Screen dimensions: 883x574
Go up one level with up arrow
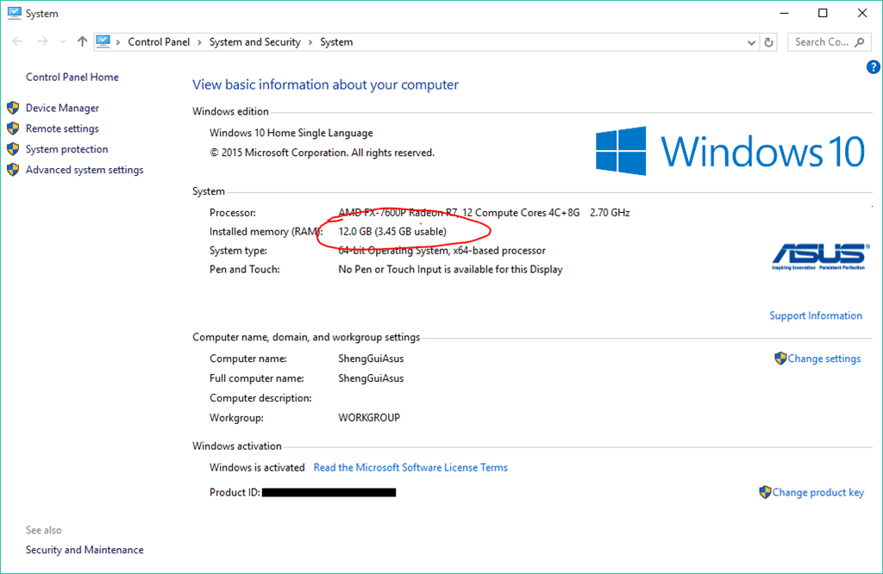pyautogui.click(x=82, y=41)
